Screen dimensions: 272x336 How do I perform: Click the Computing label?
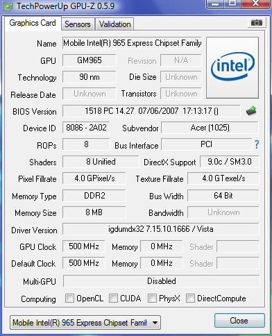(x=38, y=299)
